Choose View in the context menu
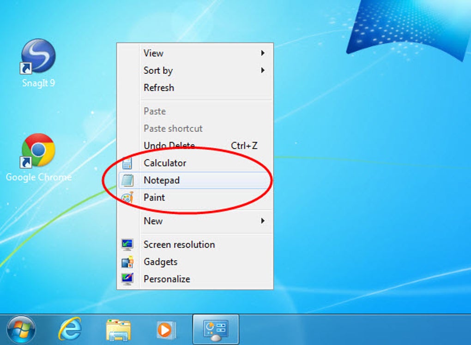This screenshot has height=345, width=471. 195,53
